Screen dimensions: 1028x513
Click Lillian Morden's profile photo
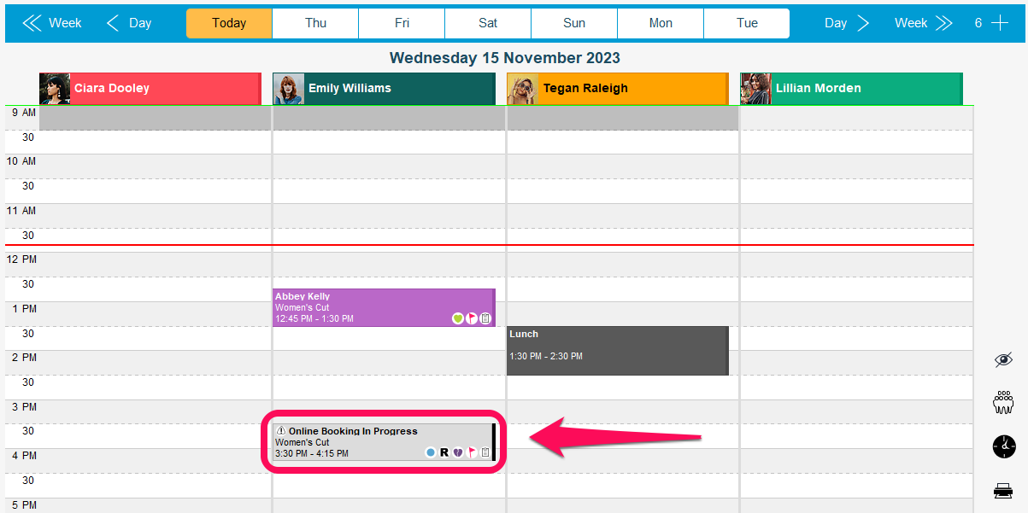tap(756, 89)
